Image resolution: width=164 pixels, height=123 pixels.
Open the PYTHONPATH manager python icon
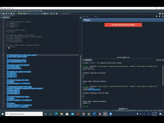54,14
